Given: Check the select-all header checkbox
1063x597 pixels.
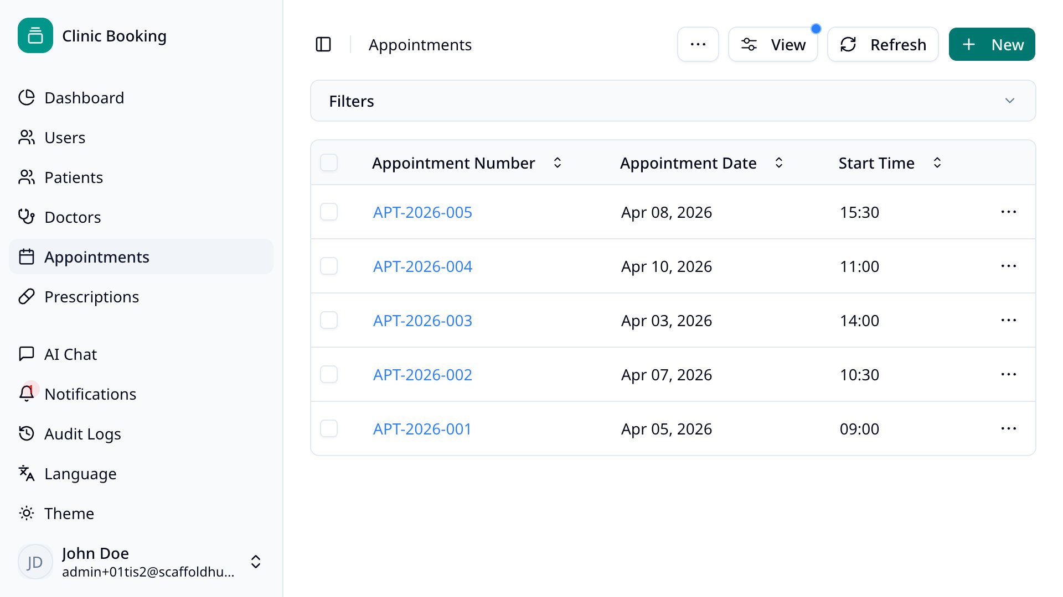Looking at the screenshot, I should coord(329,163).
